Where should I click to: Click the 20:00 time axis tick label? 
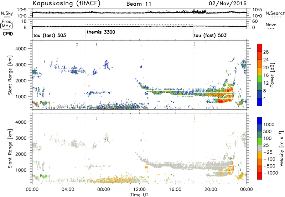pyautogui.click(x=211, y=190)
